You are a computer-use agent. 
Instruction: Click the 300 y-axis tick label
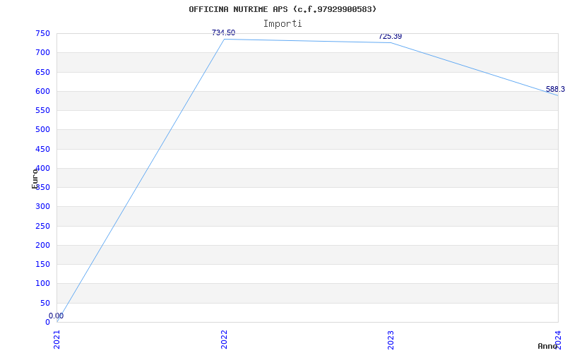[x=42, y=207]
